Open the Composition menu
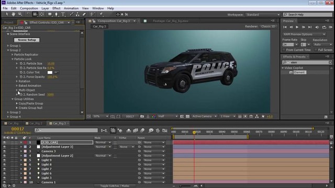 (x=29, y=8)
